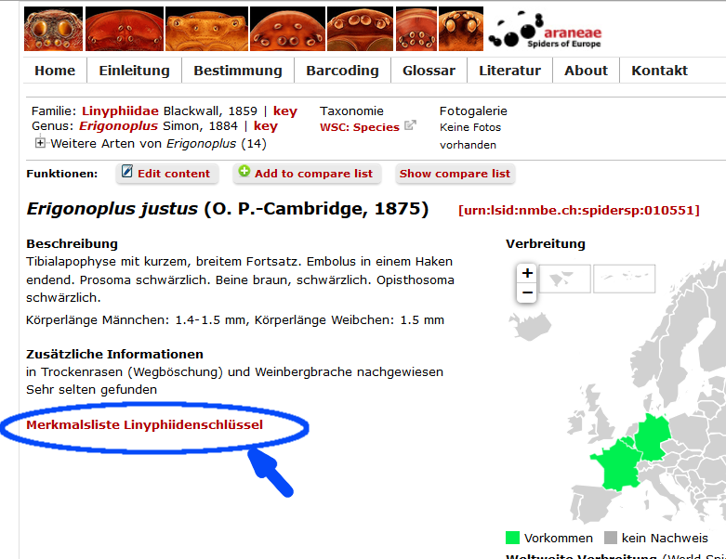Click the green plus icon for compare list
This screenshot has height=559, width=726.
244,172
